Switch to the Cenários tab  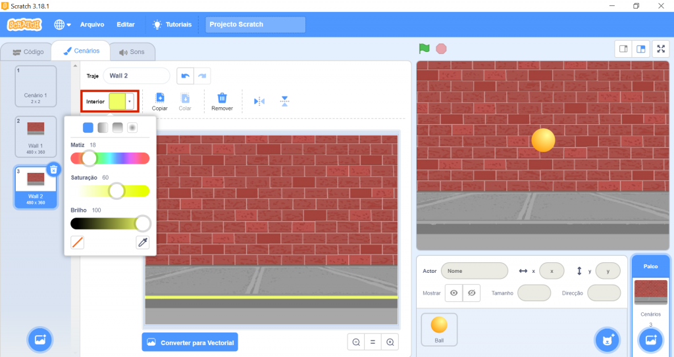pos(81,51)
